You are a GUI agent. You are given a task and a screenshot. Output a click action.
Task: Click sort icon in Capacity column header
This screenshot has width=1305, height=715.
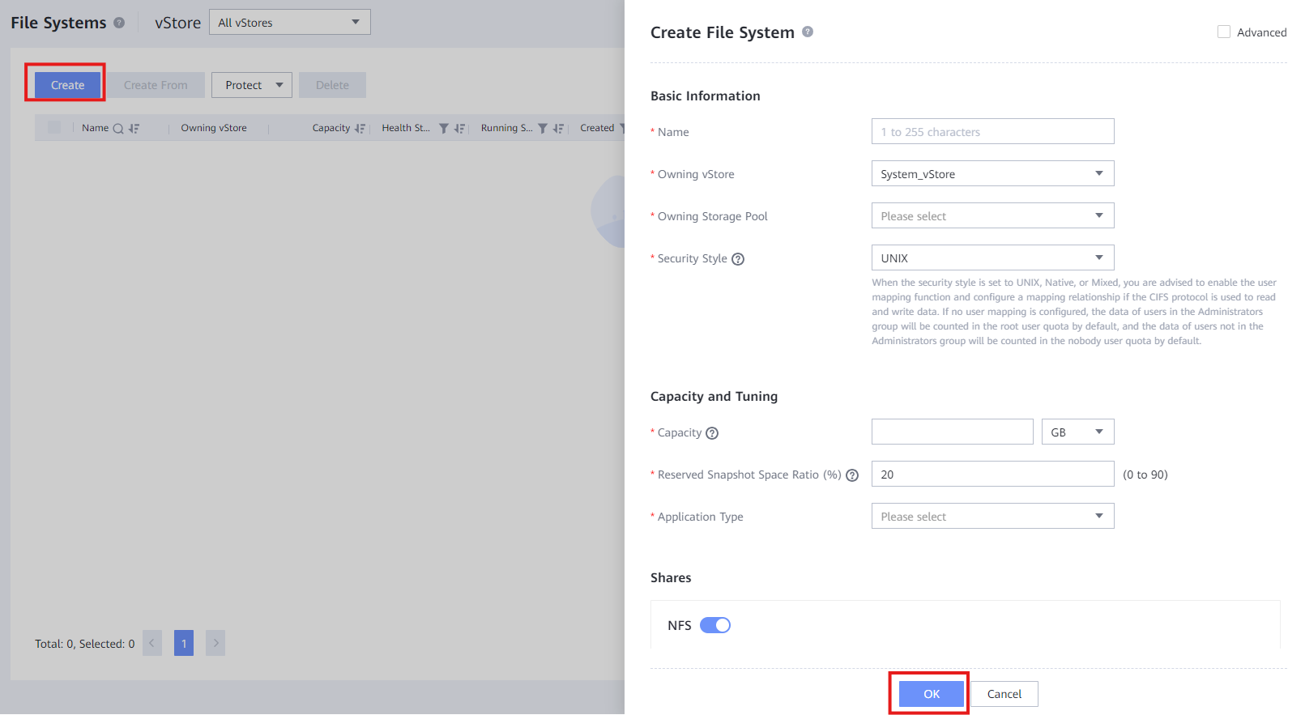point(360,128)
